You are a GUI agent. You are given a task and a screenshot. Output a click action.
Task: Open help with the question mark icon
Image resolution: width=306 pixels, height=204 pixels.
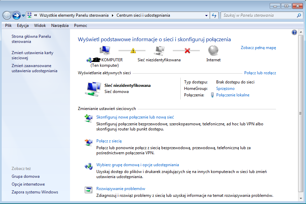pyautogui.click(x=294, y=32)
